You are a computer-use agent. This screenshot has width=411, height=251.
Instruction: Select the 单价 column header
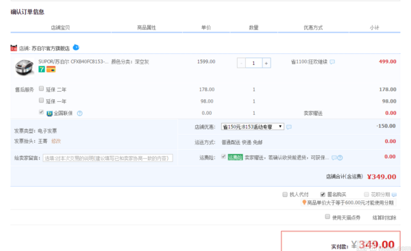click(x=206, y=27)
